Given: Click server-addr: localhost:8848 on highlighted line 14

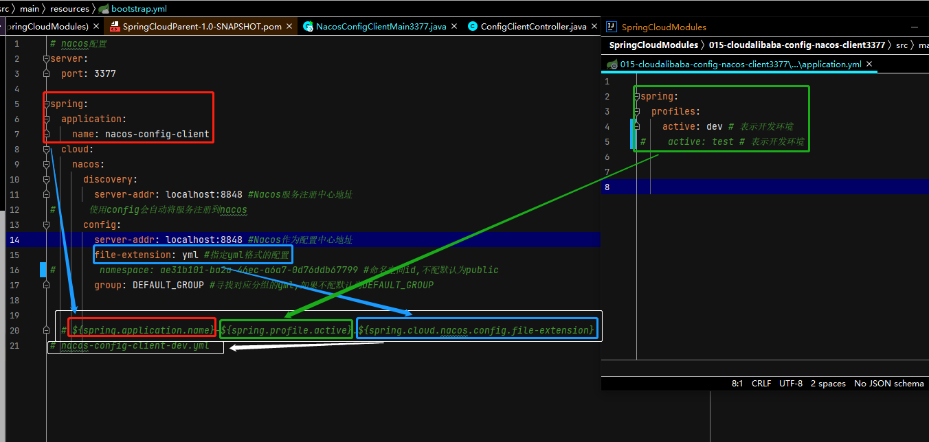Looking at the screenshot, I should pos(168,240).
